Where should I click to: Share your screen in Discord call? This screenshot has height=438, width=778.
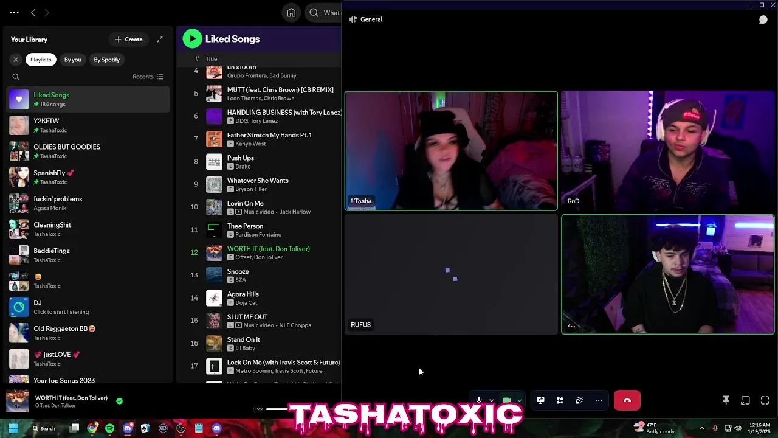tap(540, 400)
